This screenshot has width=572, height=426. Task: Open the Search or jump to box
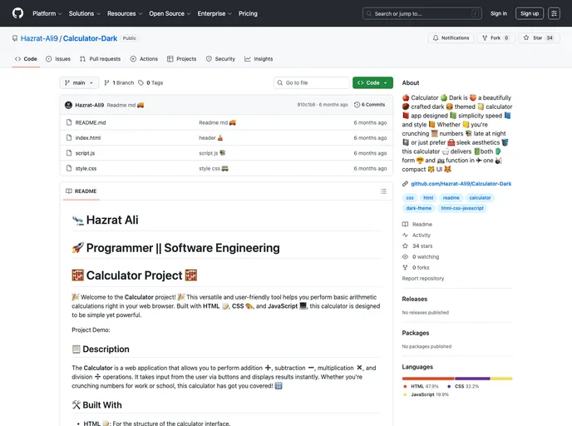tap(422, 13)
